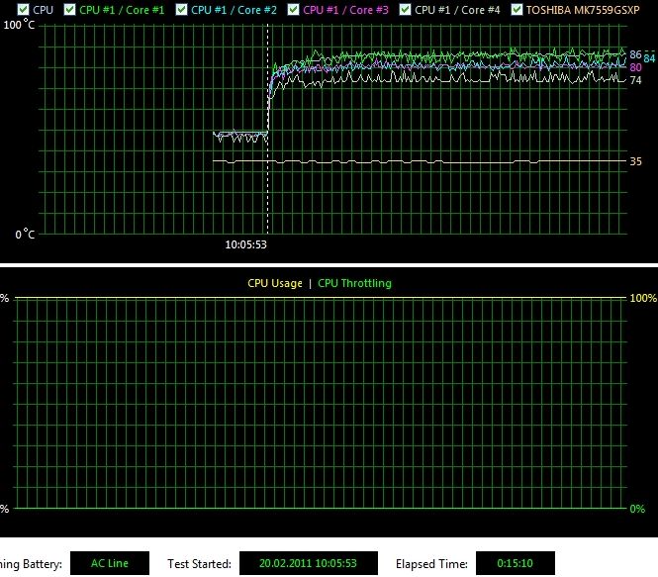Disable the CPU #1 / Core #2 graph line
This screenshot has height=577, width=658.
click(182, 9)
